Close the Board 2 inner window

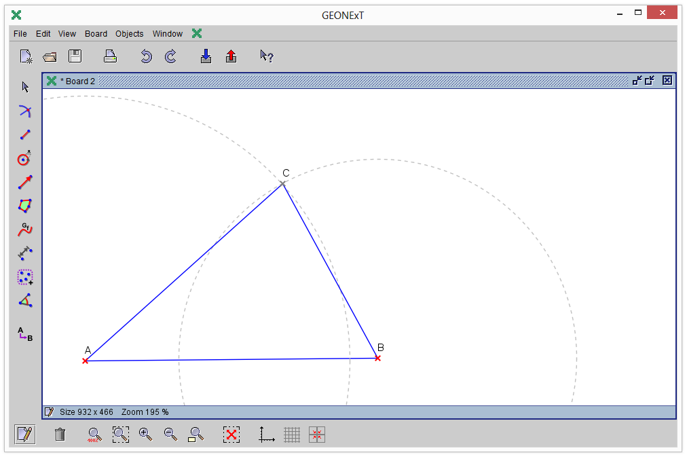click(667, 80)
